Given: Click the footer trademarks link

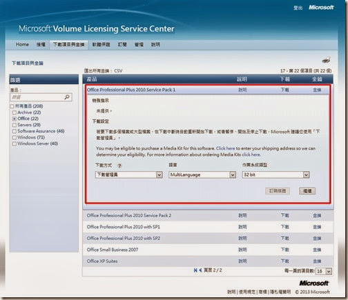Looking at the screenshot, I should 262,292.
